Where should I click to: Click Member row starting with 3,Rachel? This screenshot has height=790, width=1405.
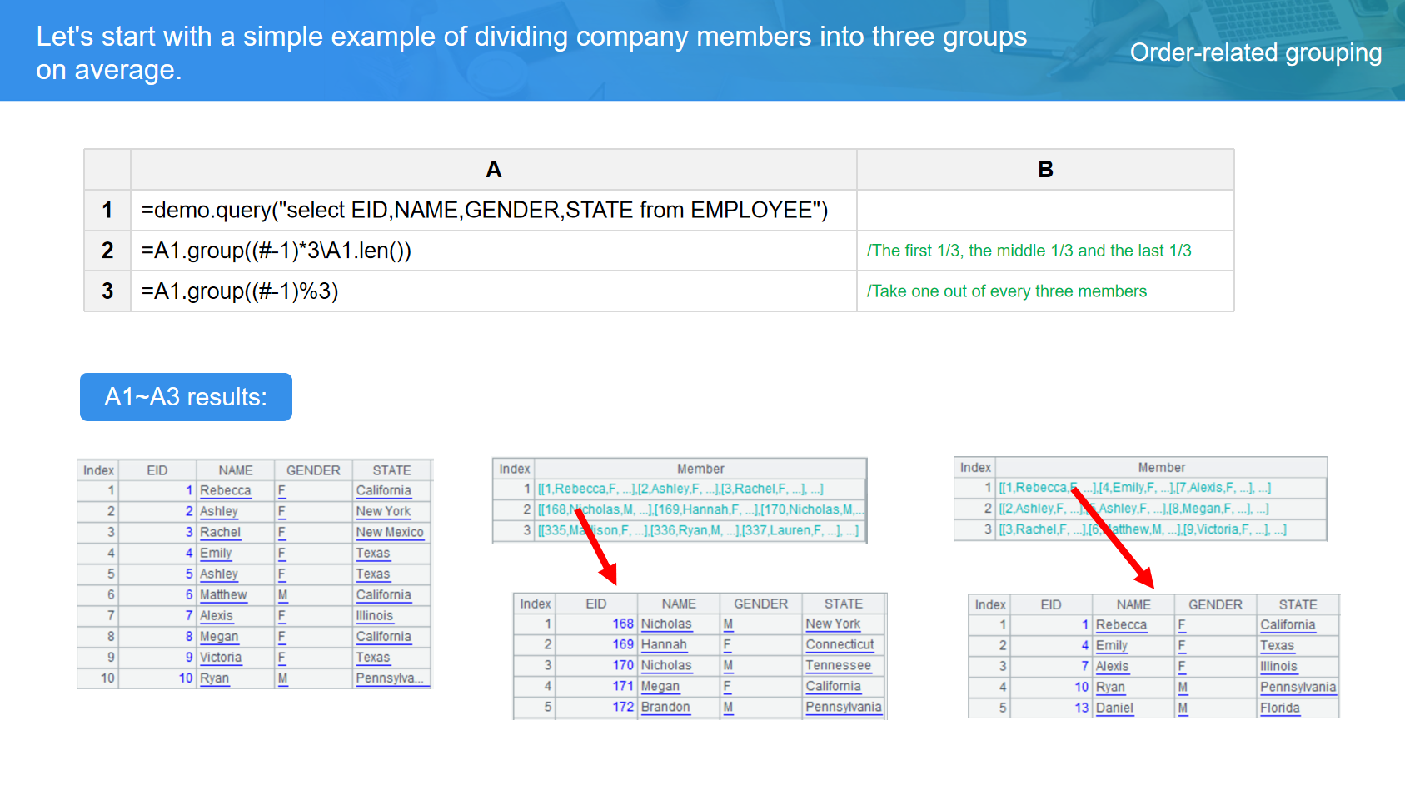pyautogui.click(x=1143, y=529)
